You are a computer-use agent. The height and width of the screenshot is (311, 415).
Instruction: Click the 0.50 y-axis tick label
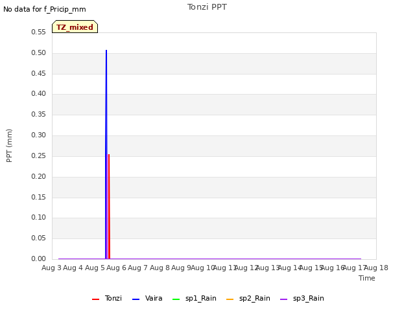click(38, 52)
